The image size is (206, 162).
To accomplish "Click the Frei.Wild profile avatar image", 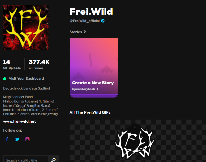I will tap(26, 27).
